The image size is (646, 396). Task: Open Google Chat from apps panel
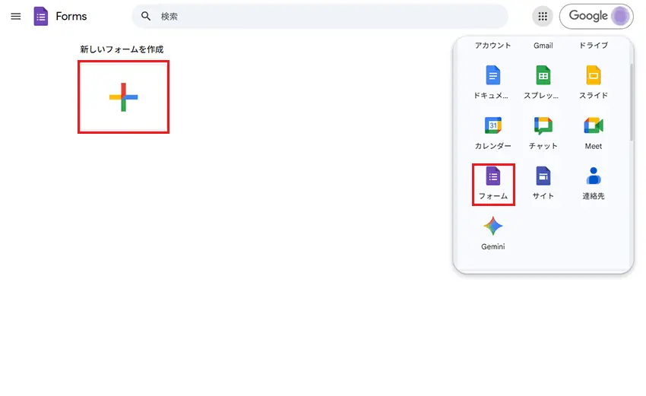point(543,131)
